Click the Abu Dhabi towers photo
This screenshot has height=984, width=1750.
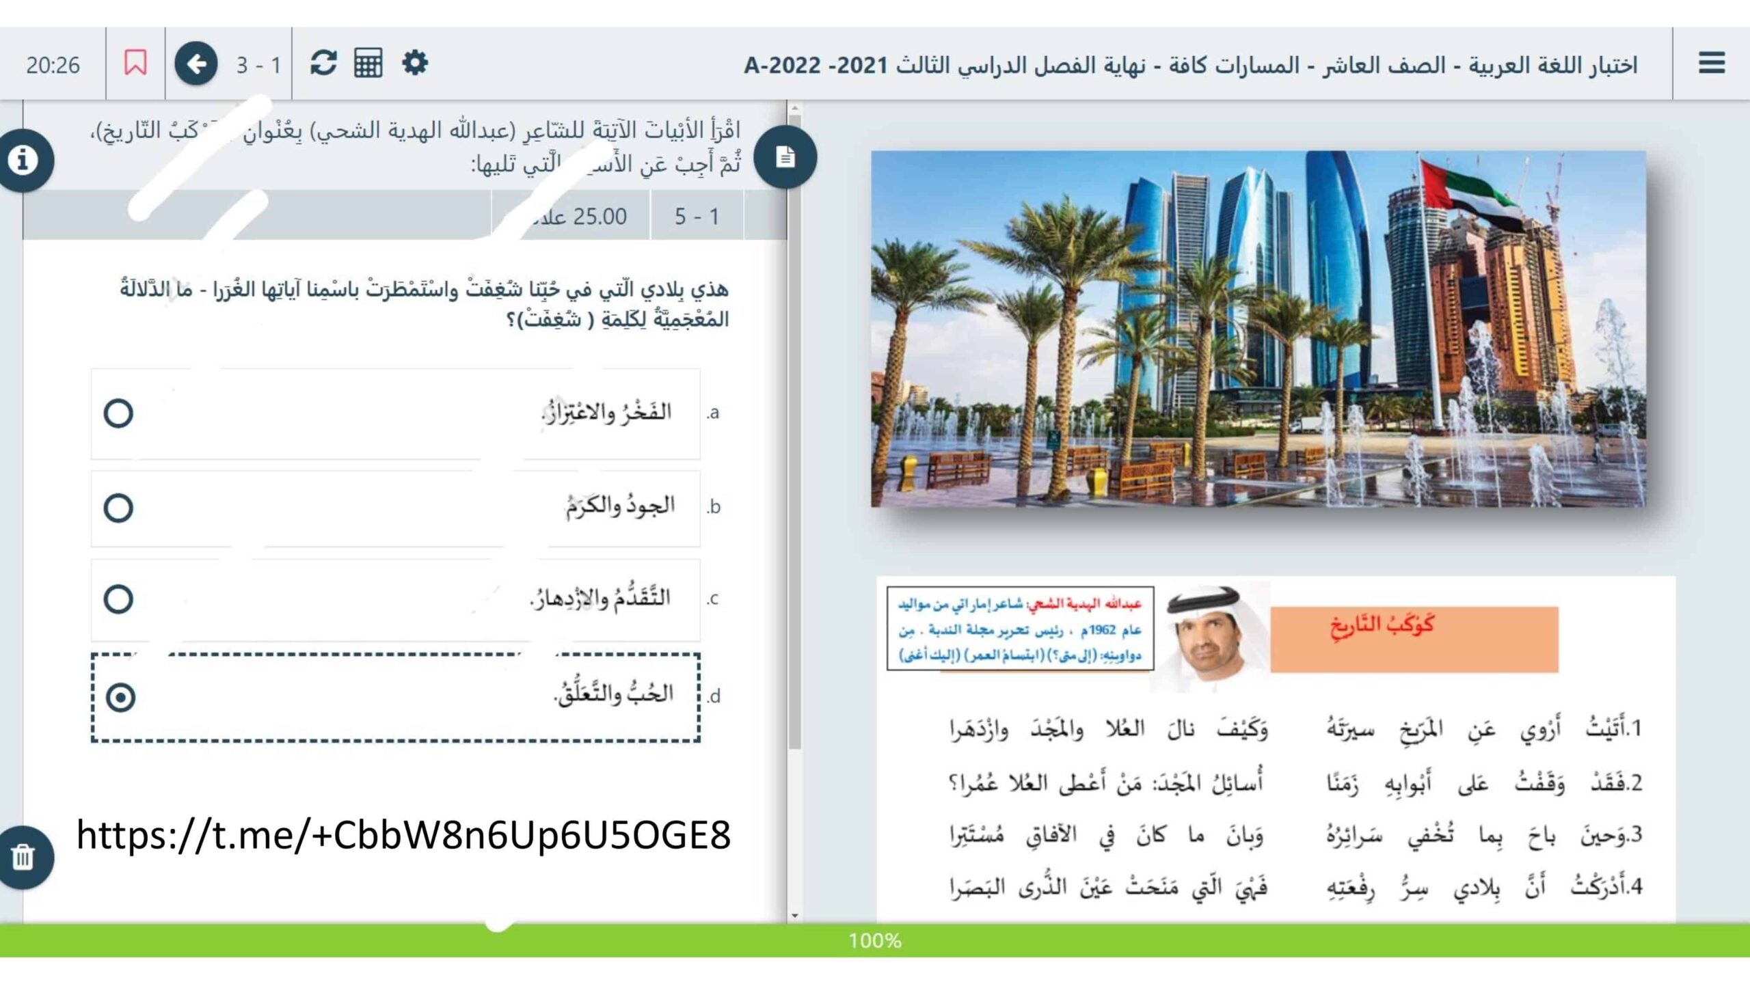coord(1258,329)
